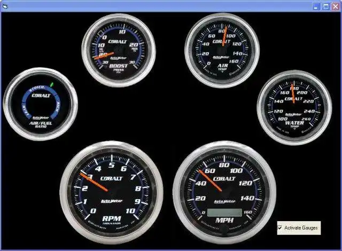The image size is (342, 251).
Task: Click the green indicator light on Air/Fuel gauge
Action: coord(52,84)
